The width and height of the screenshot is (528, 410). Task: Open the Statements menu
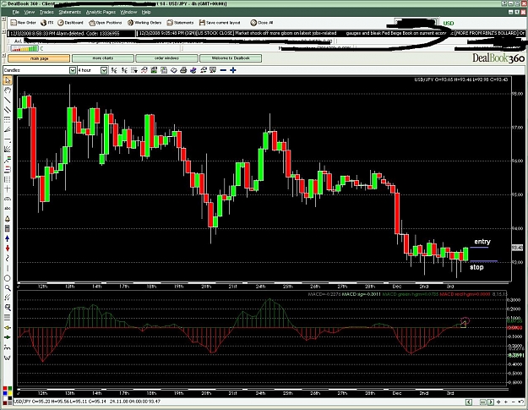[70, 12]
